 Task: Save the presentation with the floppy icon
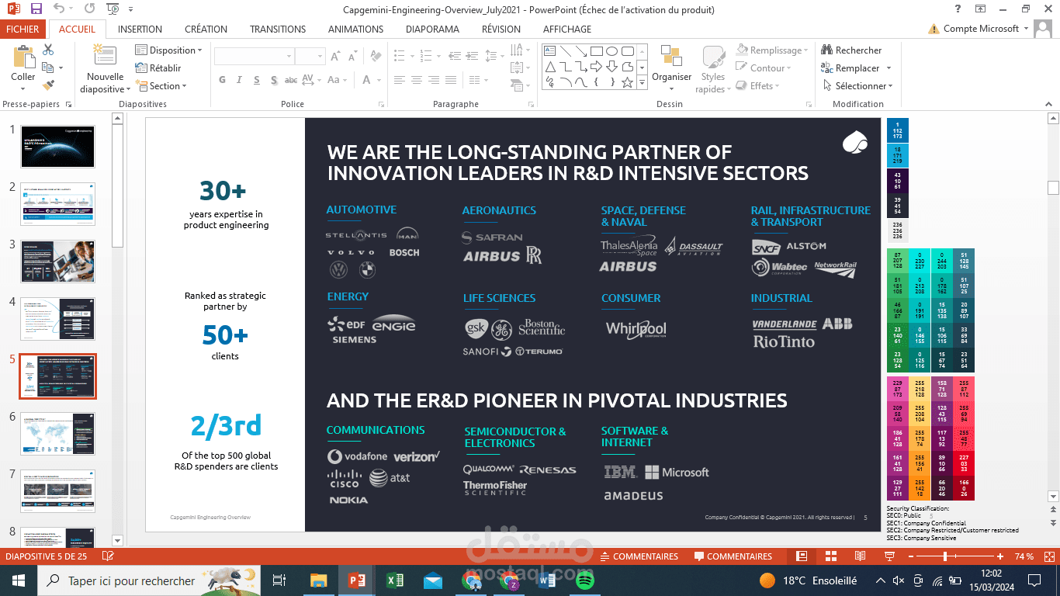pyautogui.click(x=36, y=9)
